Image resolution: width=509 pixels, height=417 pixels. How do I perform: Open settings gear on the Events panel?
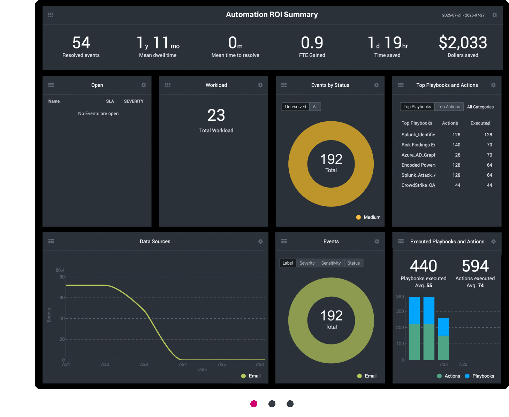(377, 241)
